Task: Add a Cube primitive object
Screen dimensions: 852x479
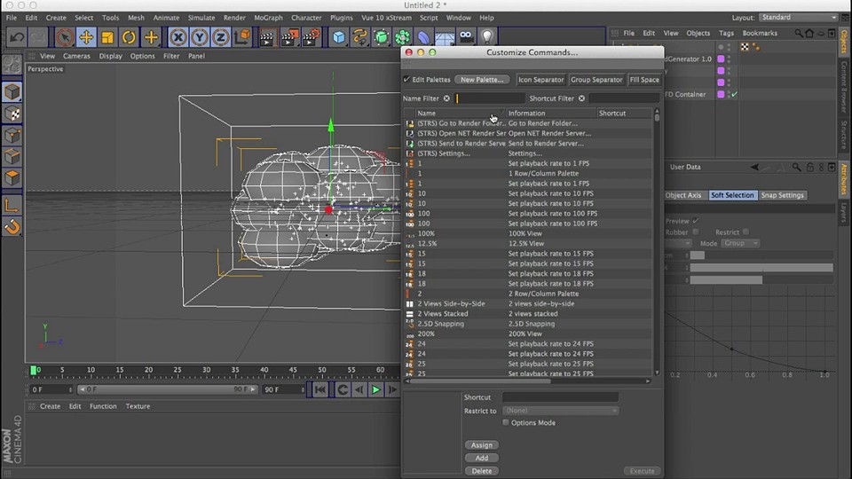Action: click(338, 37)
